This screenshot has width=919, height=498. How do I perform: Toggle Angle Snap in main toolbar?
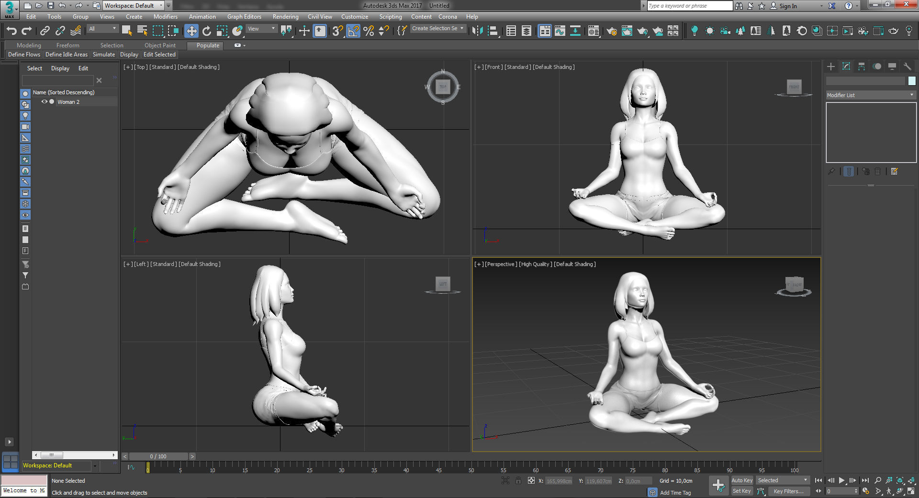pyautogui.click(x=353, y=31)
